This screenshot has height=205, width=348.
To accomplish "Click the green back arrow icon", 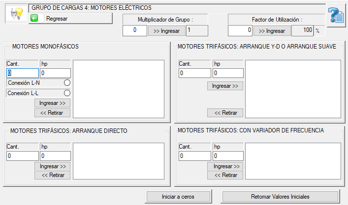I will [x=34, y=18].
